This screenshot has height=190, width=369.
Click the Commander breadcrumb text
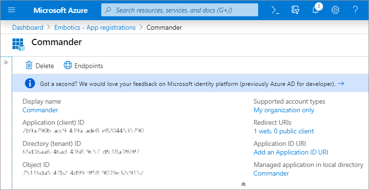pos(164,27)
